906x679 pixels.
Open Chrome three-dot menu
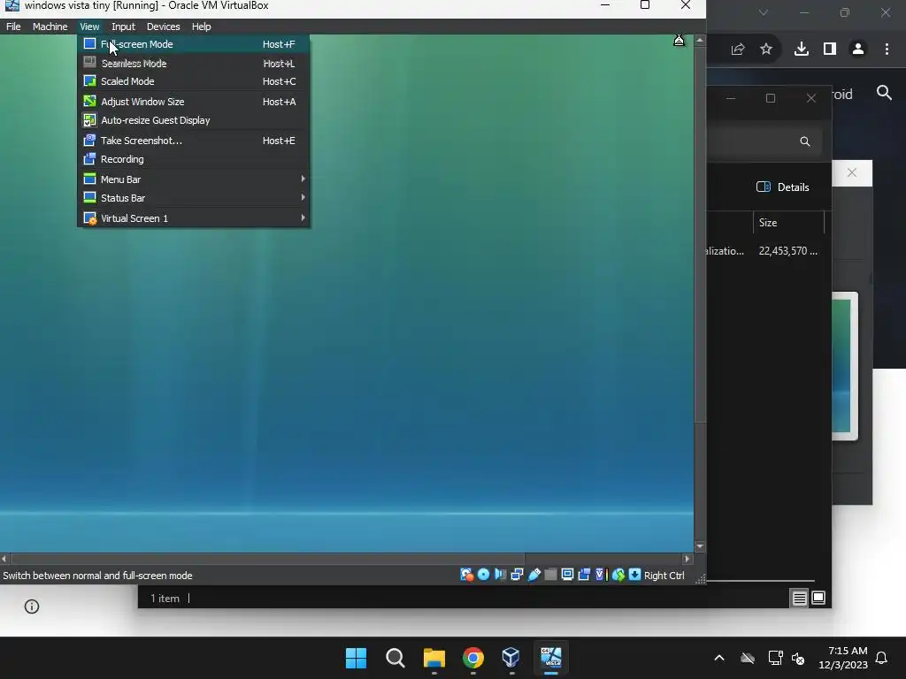click(887, 50)
